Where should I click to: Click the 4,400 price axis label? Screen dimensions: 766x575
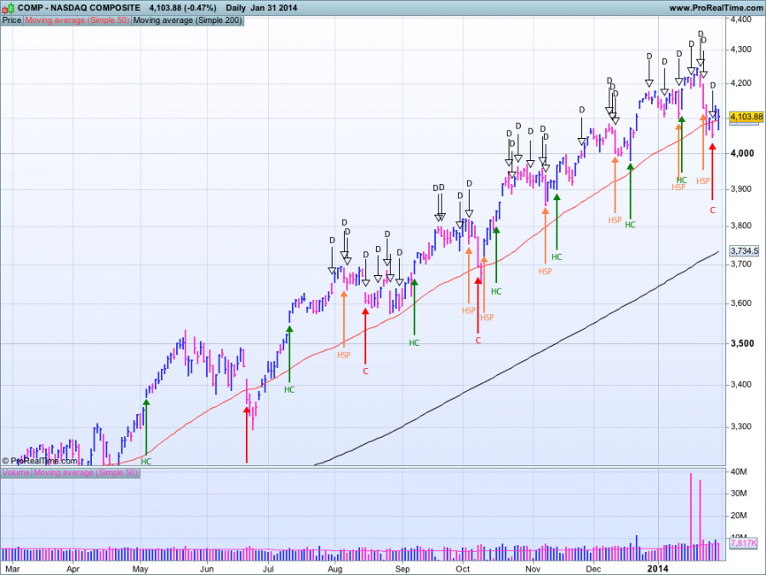[741, 20]
